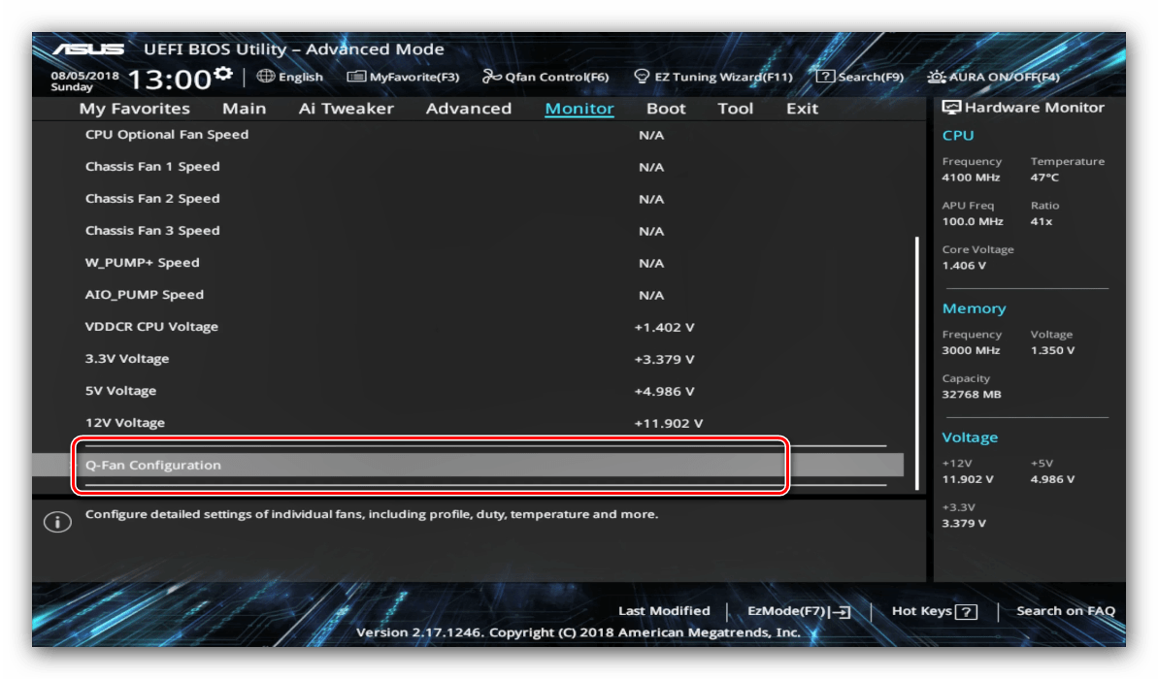Open the English language selector
The height and width of the screenshot is (679, 1158).
pyautogui.click(x=290, y=77)
